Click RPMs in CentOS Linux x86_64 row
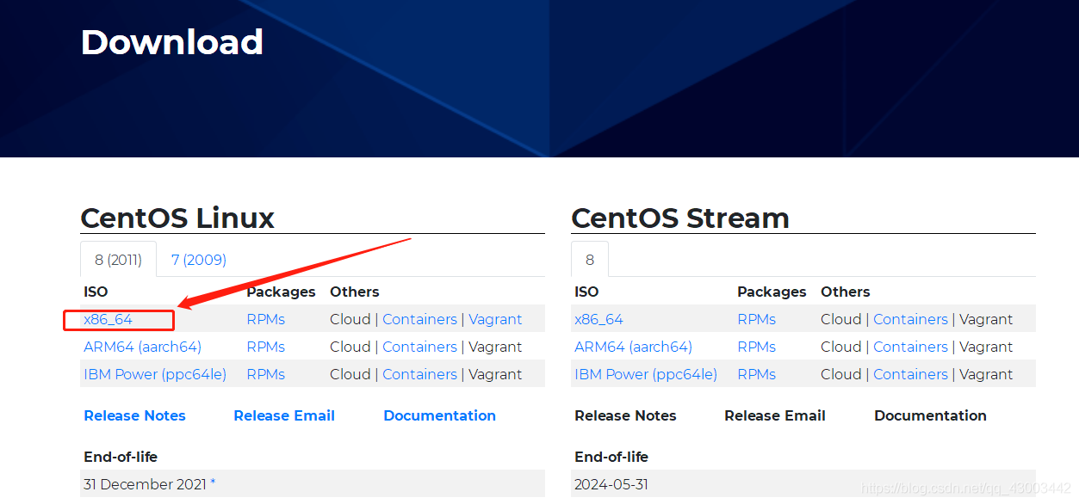1079x504 pixels. tap(265, 319)
